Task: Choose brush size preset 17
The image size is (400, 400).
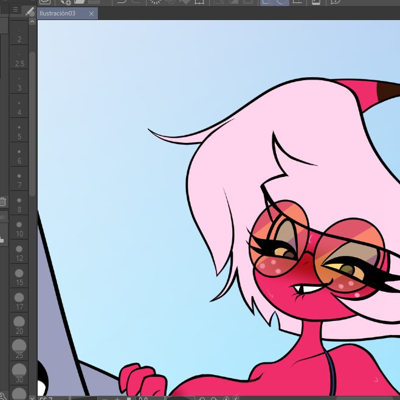Action: pyautogui.click(x=19, y=300)
